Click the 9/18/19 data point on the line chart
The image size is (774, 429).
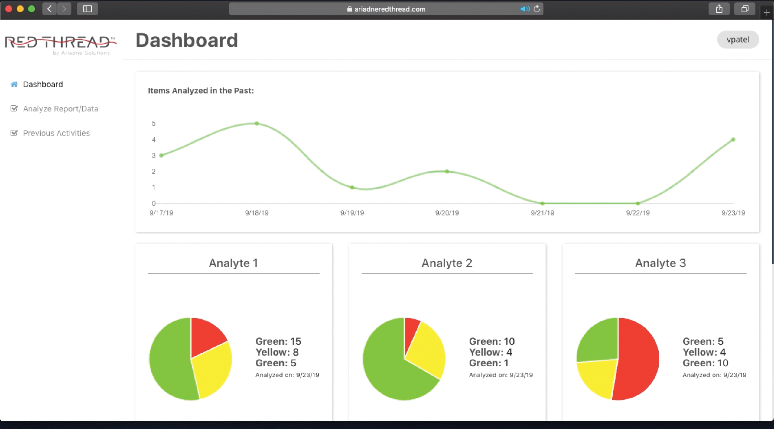[x=257, y=123]
